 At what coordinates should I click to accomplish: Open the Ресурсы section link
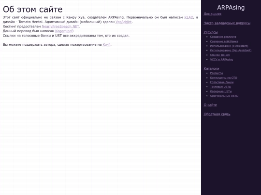211,32
